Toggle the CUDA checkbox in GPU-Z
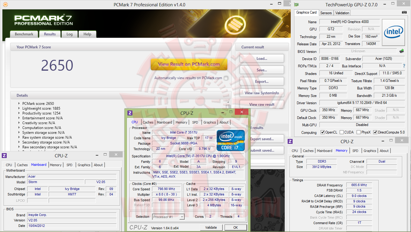This screenshot has width=411, height=232. click(341, 132)
